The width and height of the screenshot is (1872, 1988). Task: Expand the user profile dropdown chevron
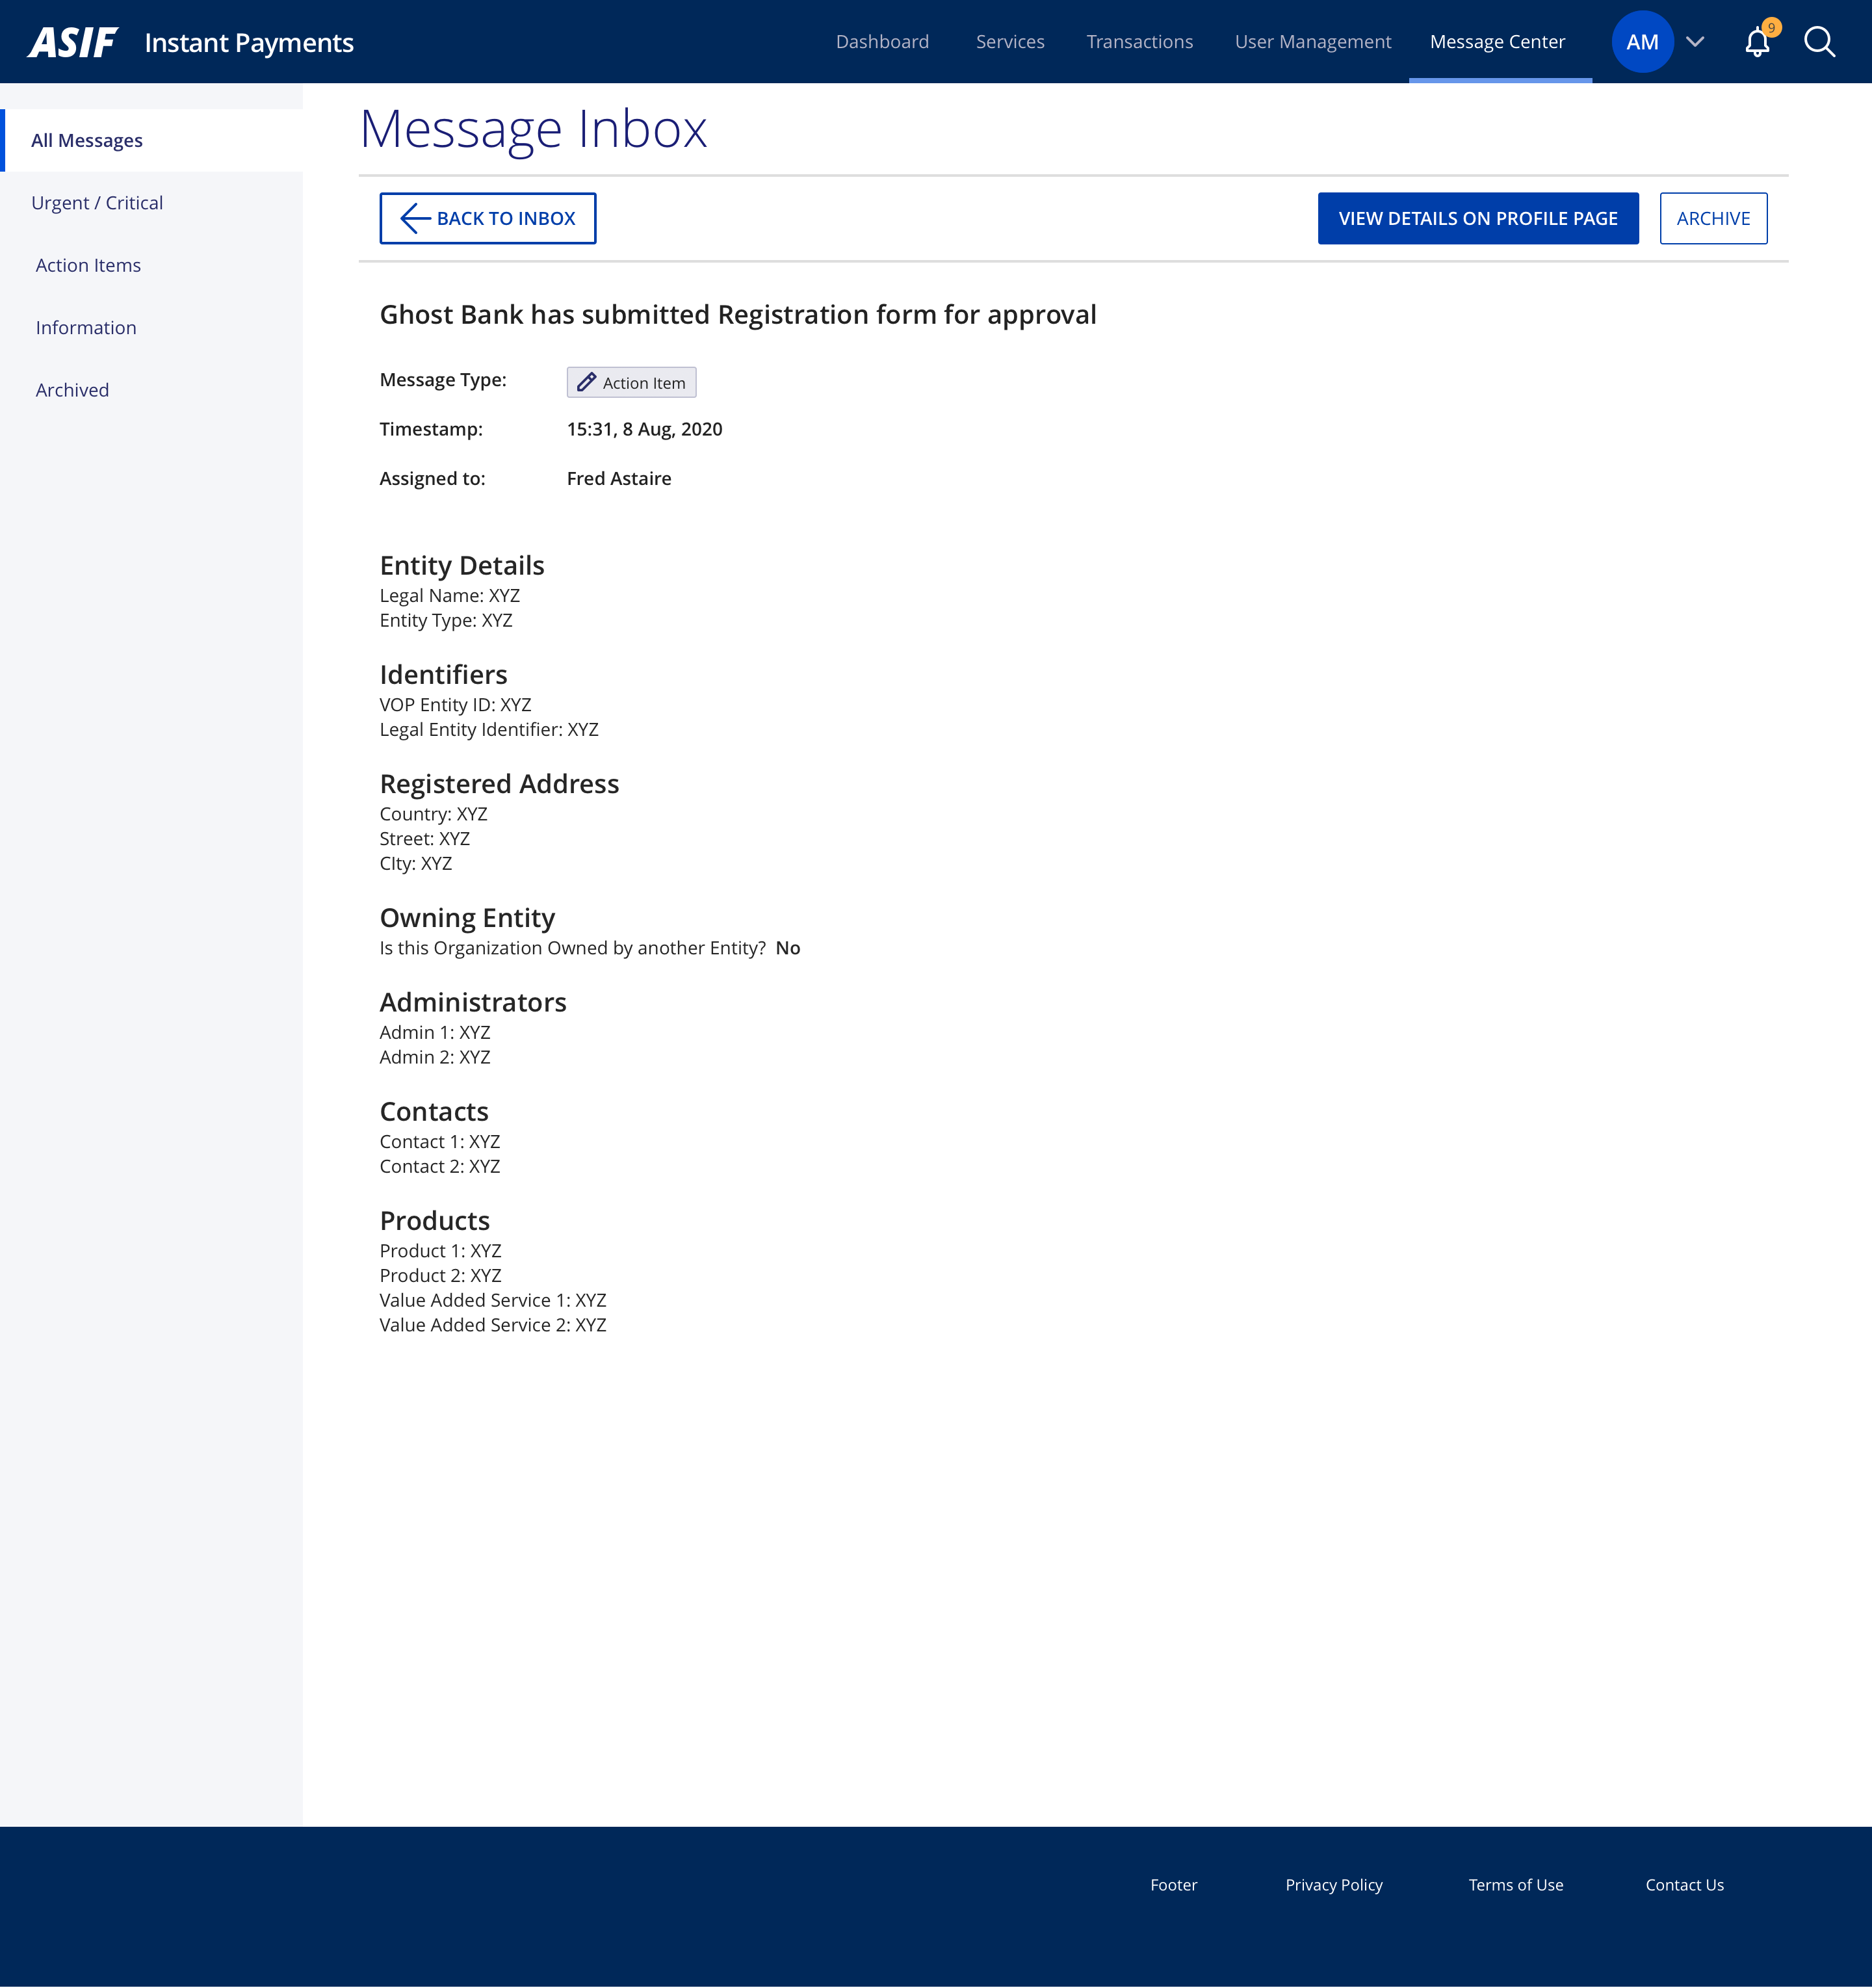[x=1695, y=42]
